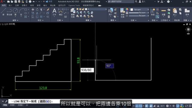Toggle the layer freeze sun icon
The image size is (192, 108).
(80, 9)
